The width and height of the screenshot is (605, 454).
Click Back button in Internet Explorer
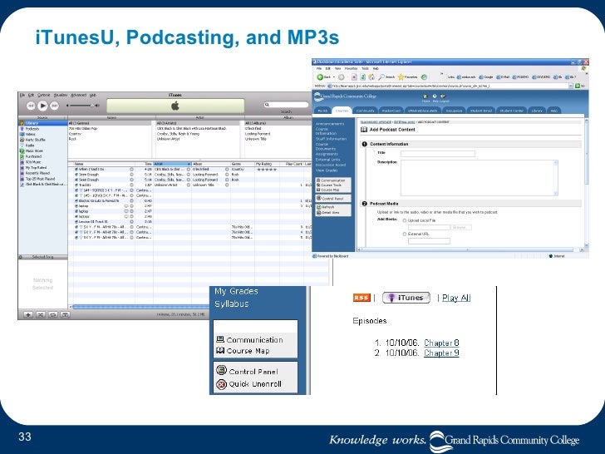click(x=324, y=77)
